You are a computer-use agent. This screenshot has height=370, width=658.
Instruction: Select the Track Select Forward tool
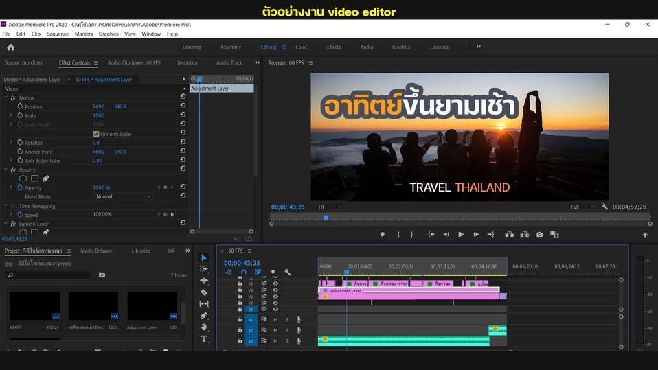click(x=204, y=269)
